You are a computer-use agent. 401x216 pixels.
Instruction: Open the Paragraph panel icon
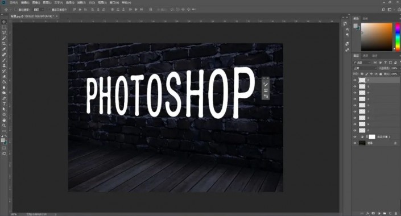(348, 35)
